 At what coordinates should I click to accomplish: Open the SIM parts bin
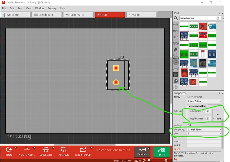176,37
